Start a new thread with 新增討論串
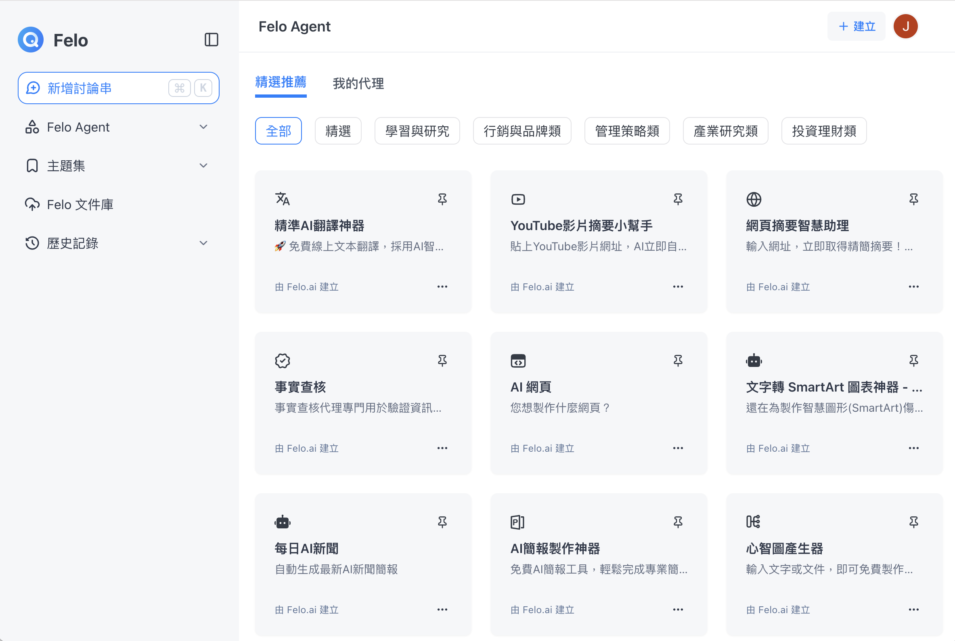This screenshot has width=955, height=641. (118, 88)
